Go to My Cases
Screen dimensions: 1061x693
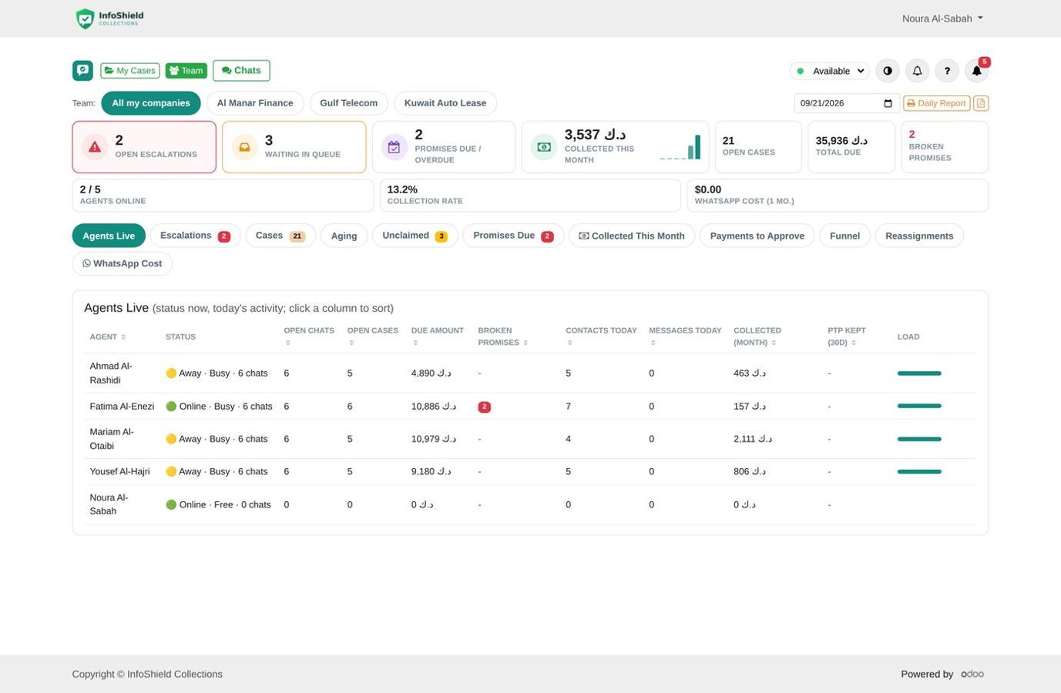click(130, 71)
